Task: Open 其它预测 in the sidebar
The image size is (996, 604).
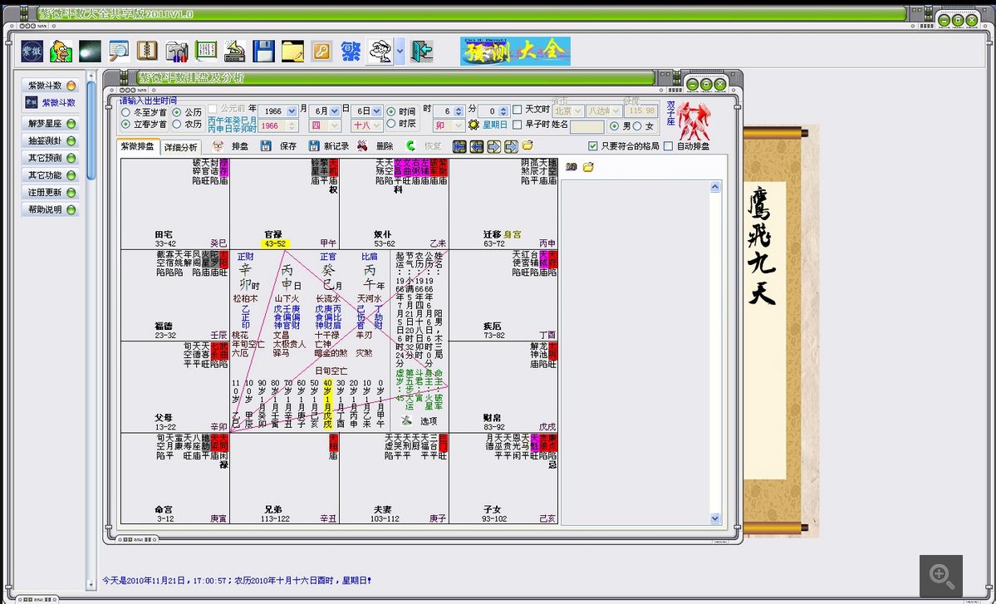Action: [51, 158]
